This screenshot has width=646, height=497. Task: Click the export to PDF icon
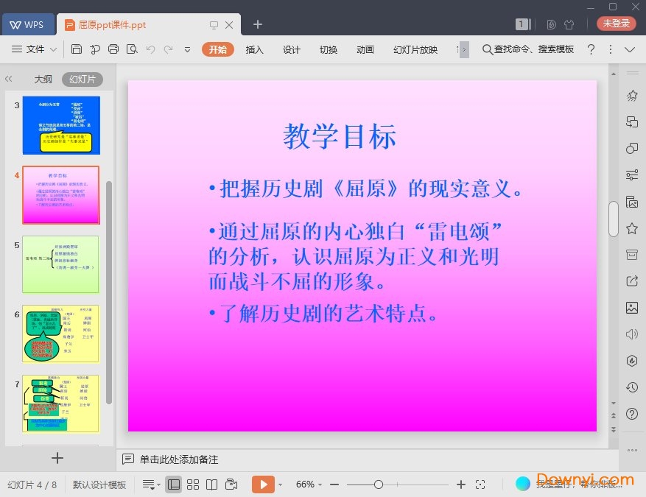click(95, 49)
